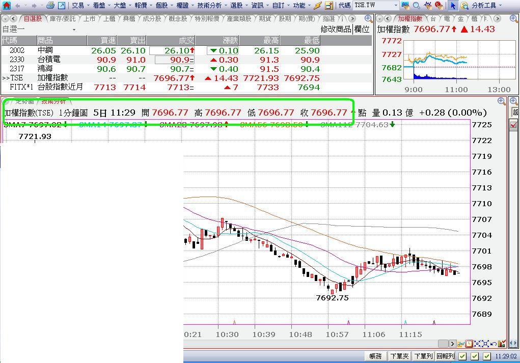Image resolution: width=520 pixels, height=363 pixels.
Task: Click the expand chart arrows icon
Action: click(x=485, y=344)
